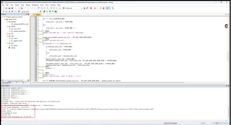Click the Cut scissors toolbar icon

pyautogui.click(x=16, y=8)
